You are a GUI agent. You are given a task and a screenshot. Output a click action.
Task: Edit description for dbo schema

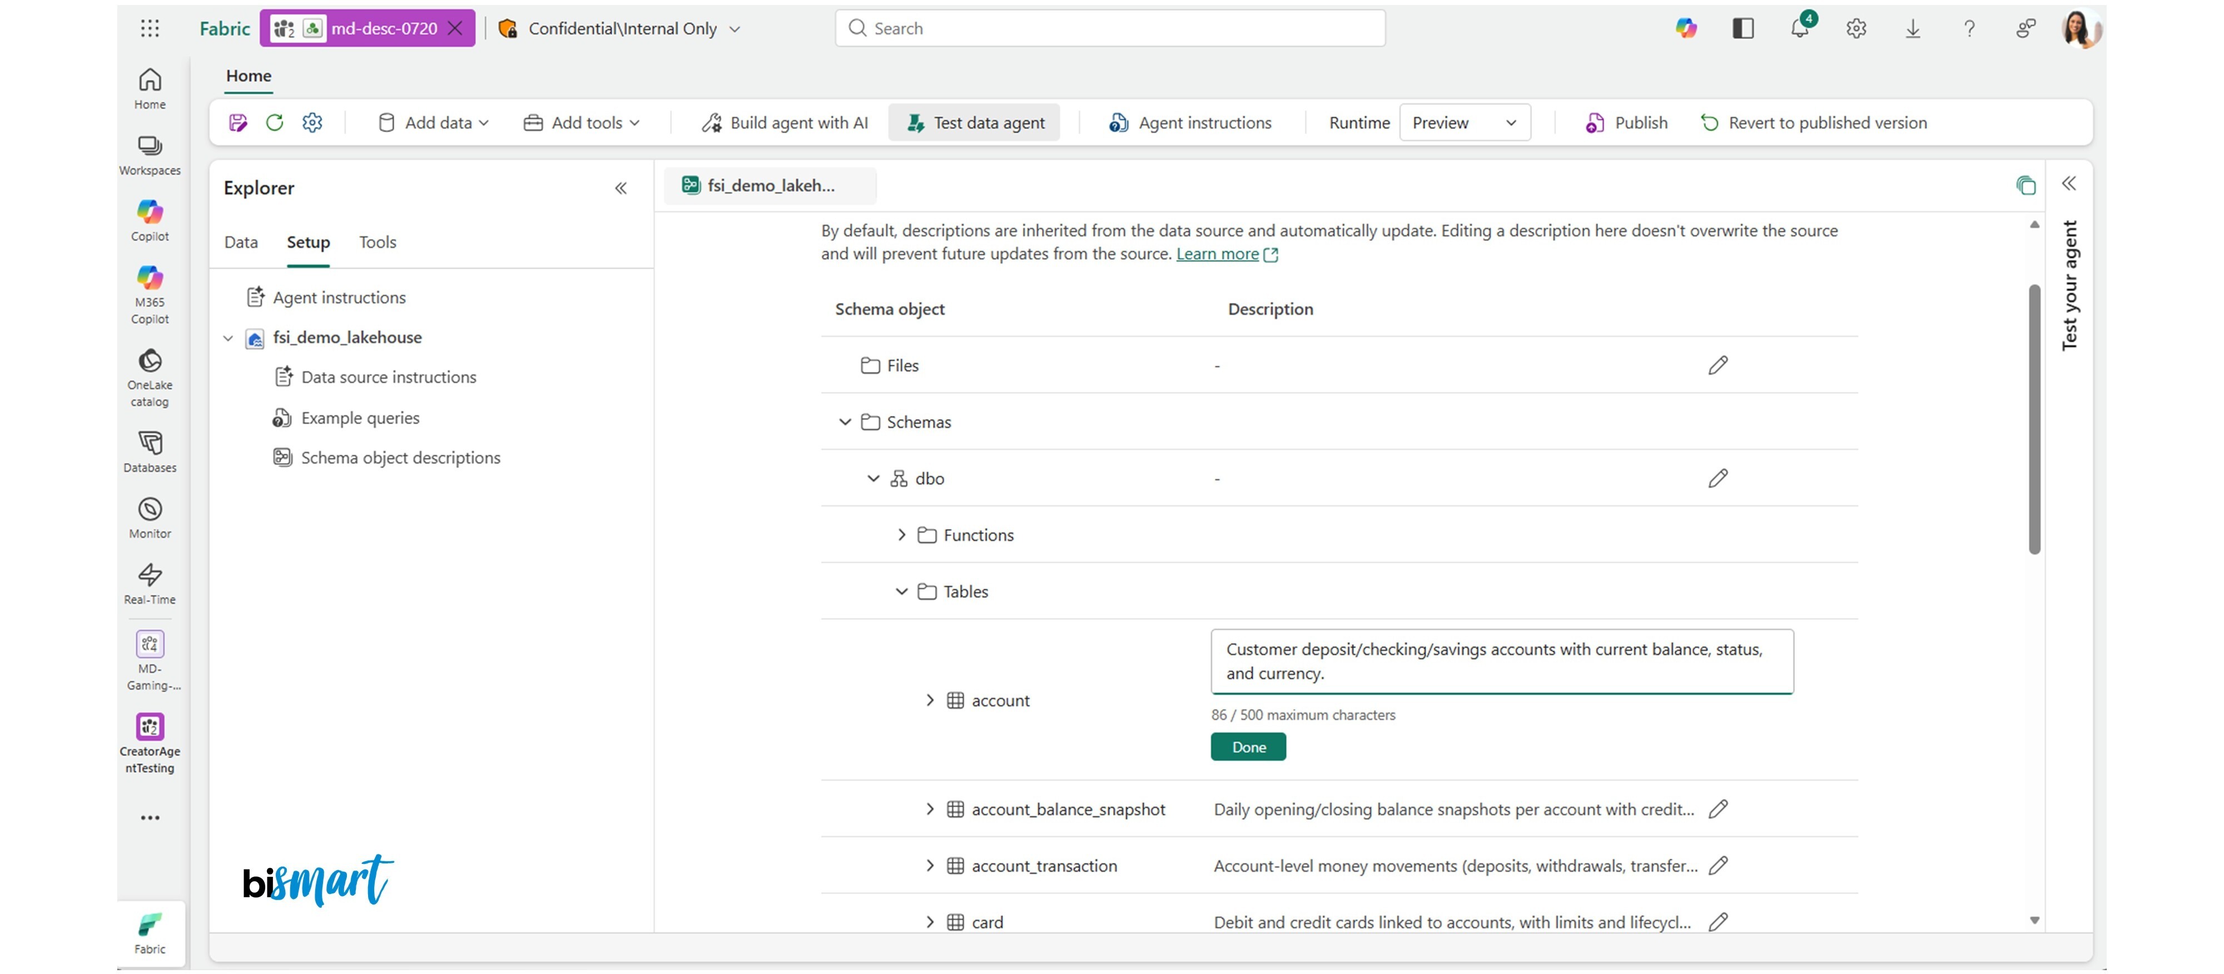click(x=1718, y=478)
